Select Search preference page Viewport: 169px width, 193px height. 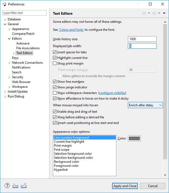[17, 72]
